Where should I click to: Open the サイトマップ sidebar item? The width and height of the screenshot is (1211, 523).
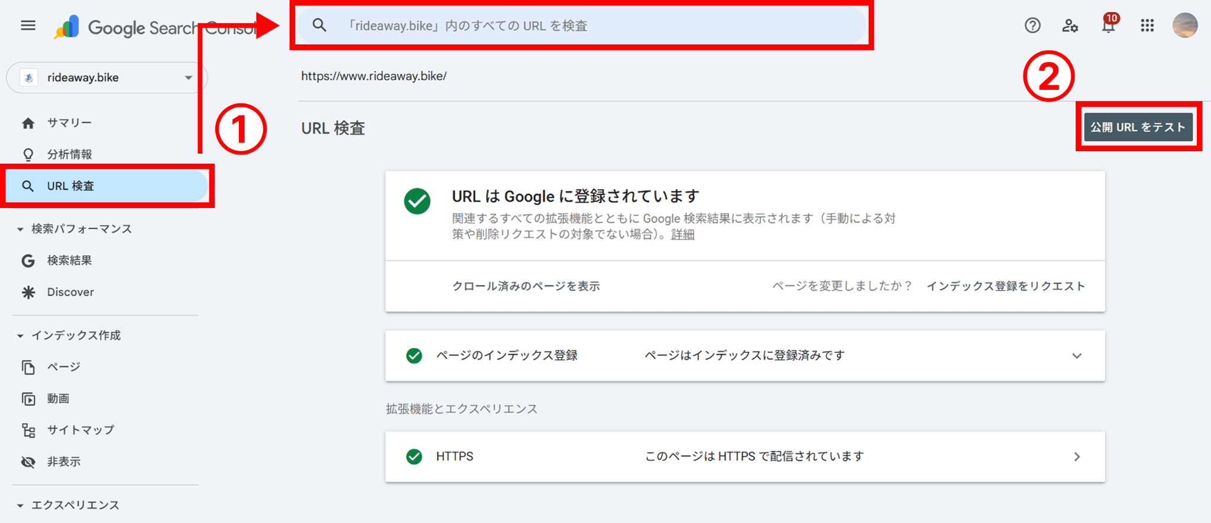[80, 430]
